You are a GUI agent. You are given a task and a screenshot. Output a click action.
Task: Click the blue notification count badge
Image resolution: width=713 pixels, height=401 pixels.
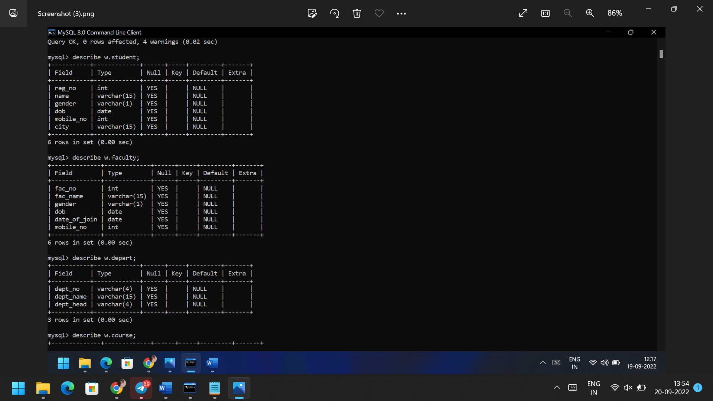[x=698, y=388]
